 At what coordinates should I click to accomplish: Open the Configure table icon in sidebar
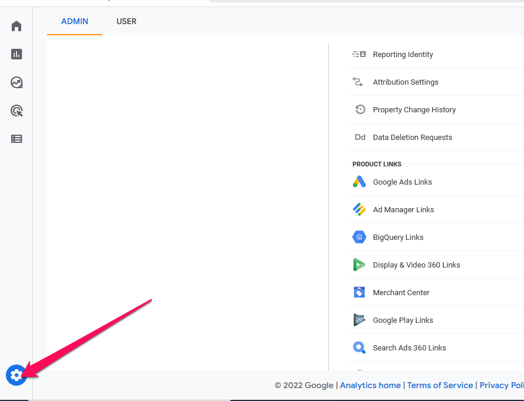coord(16,139)
